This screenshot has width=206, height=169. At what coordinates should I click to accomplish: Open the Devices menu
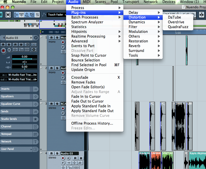pos(169,2)
